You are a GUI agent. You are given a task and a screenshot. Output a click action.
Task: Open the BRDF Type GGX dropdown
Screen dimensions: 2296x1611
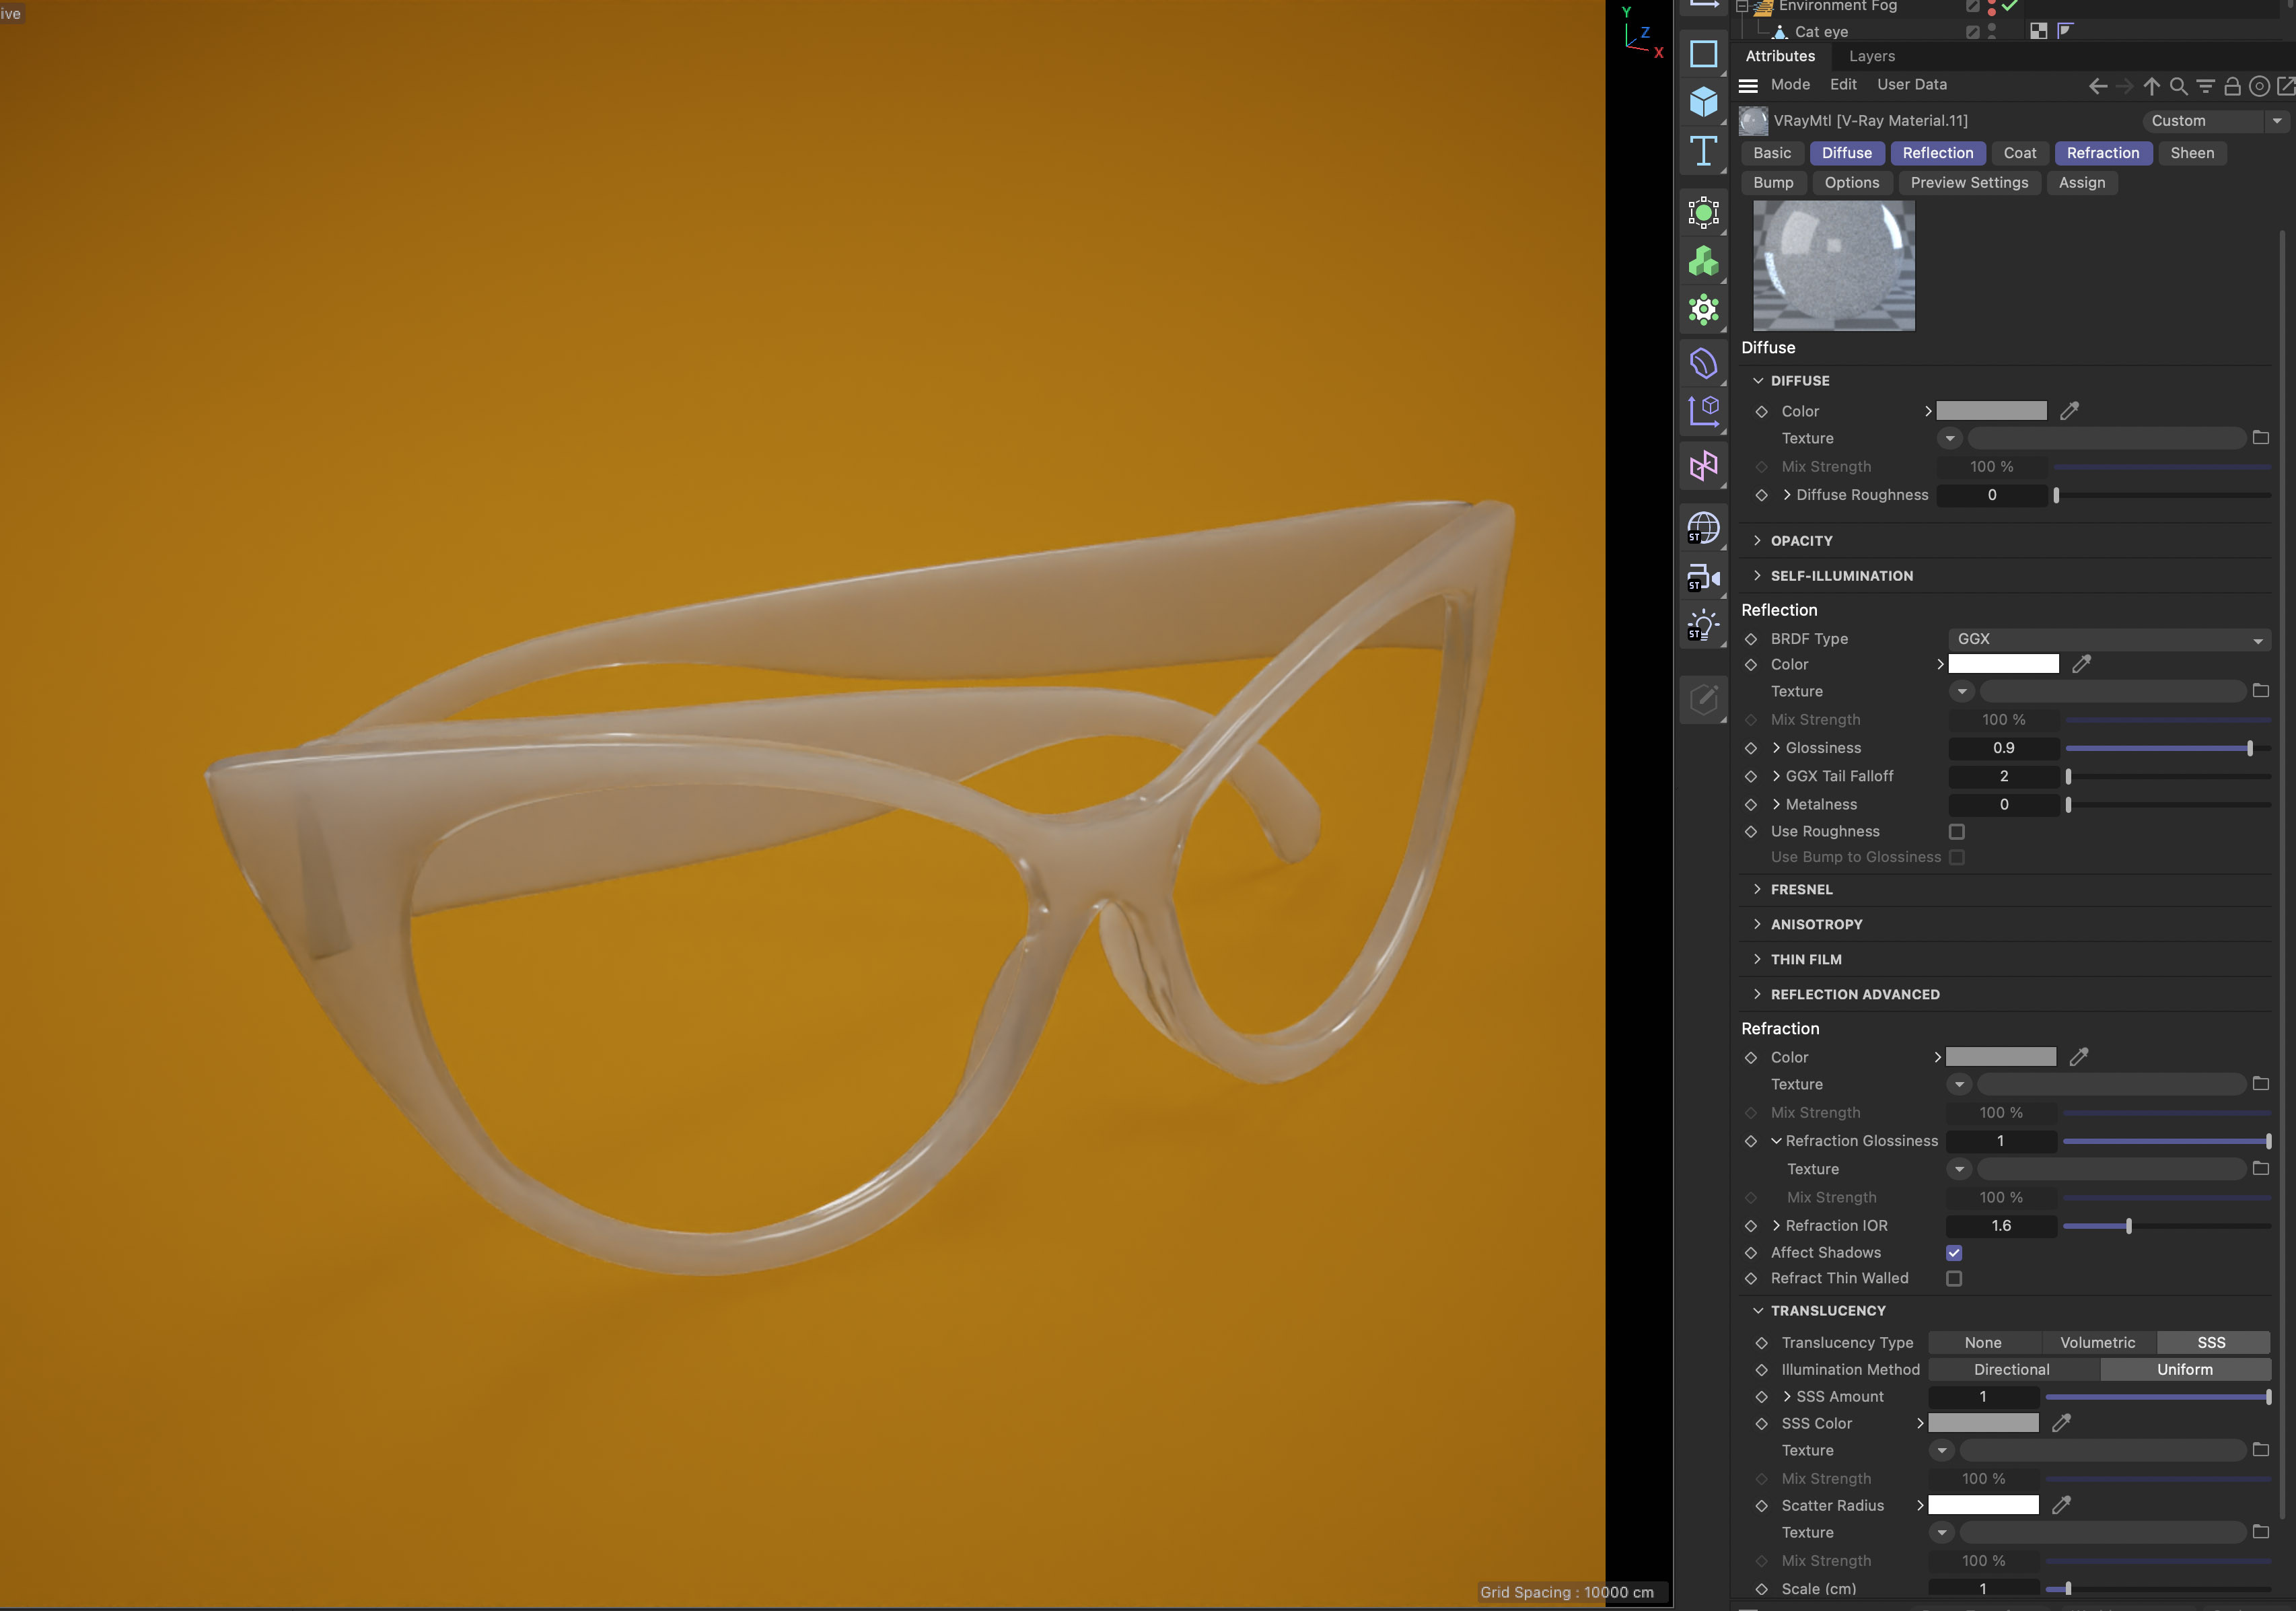pyautogui.click(x=2109, y=639)
